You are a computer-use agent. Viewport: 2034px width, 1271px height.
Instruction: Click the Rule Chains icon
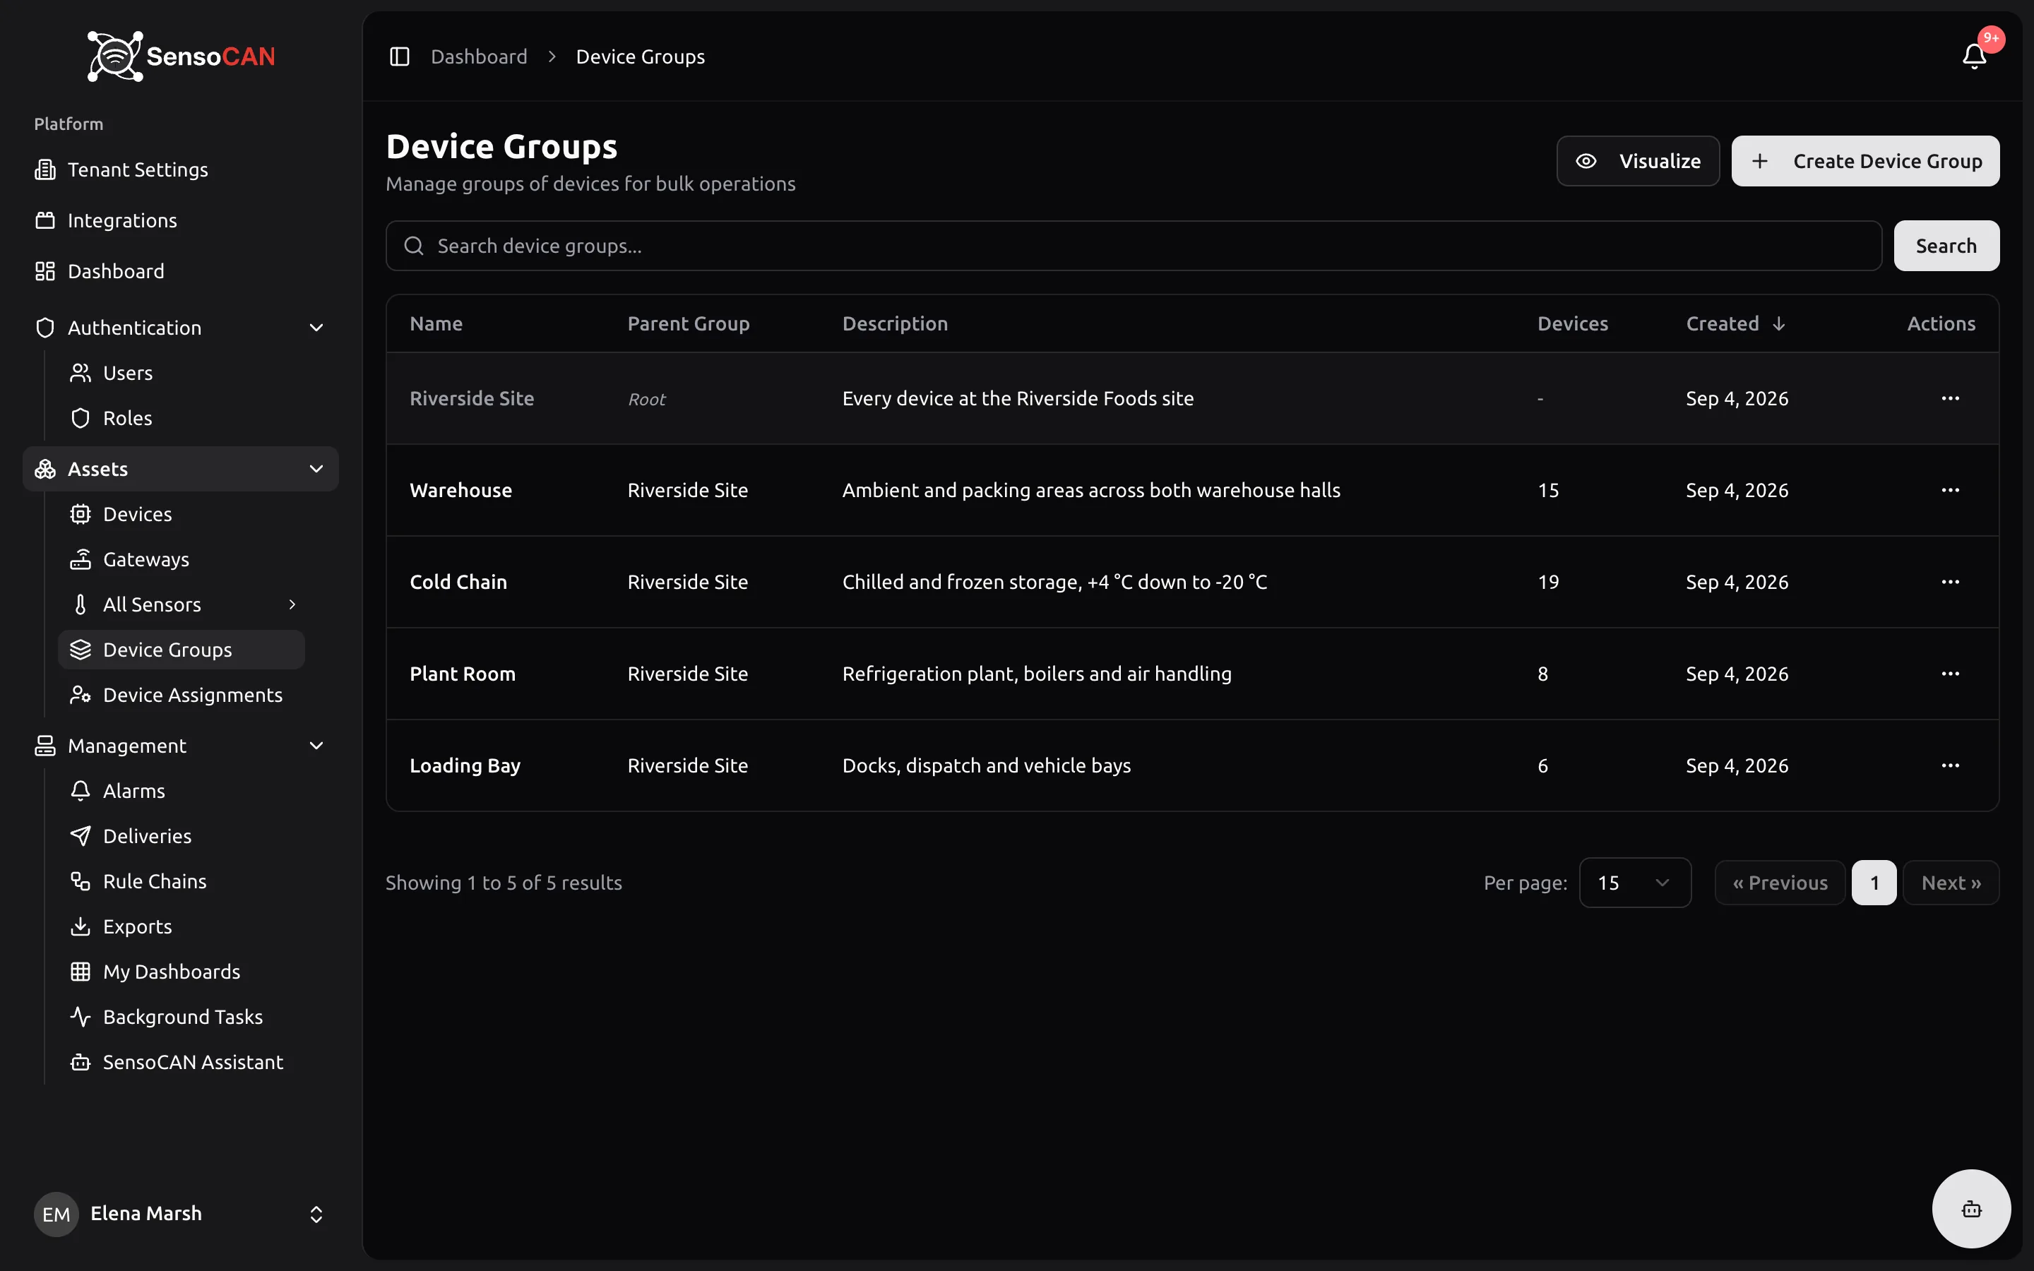(x=81, y=881)
